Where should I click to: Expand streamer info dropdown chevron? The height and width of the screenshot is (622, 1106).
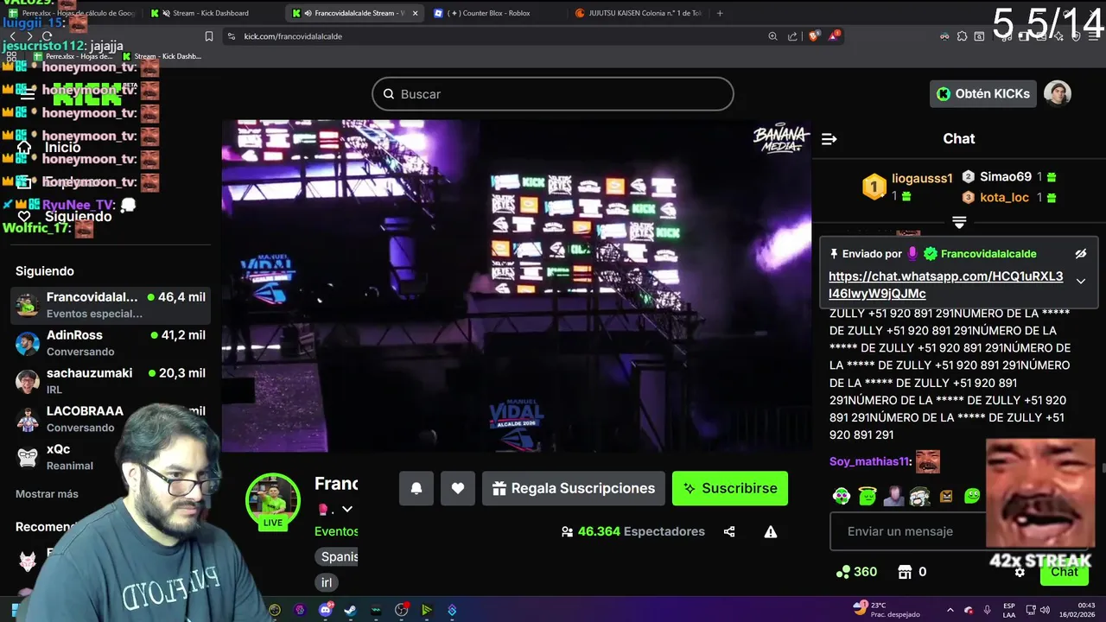tap(346, 510)
